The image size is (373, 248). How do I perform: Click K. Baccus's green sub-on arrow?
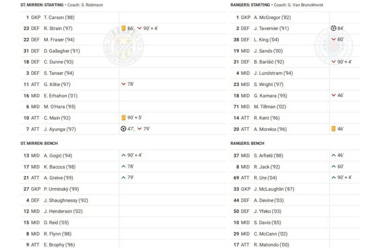click(123, 166)
